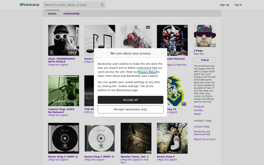Screen dimensions: 264x165
Task: Open Wonder Twinz, Vol. 2 album cover
Action: 136,138
